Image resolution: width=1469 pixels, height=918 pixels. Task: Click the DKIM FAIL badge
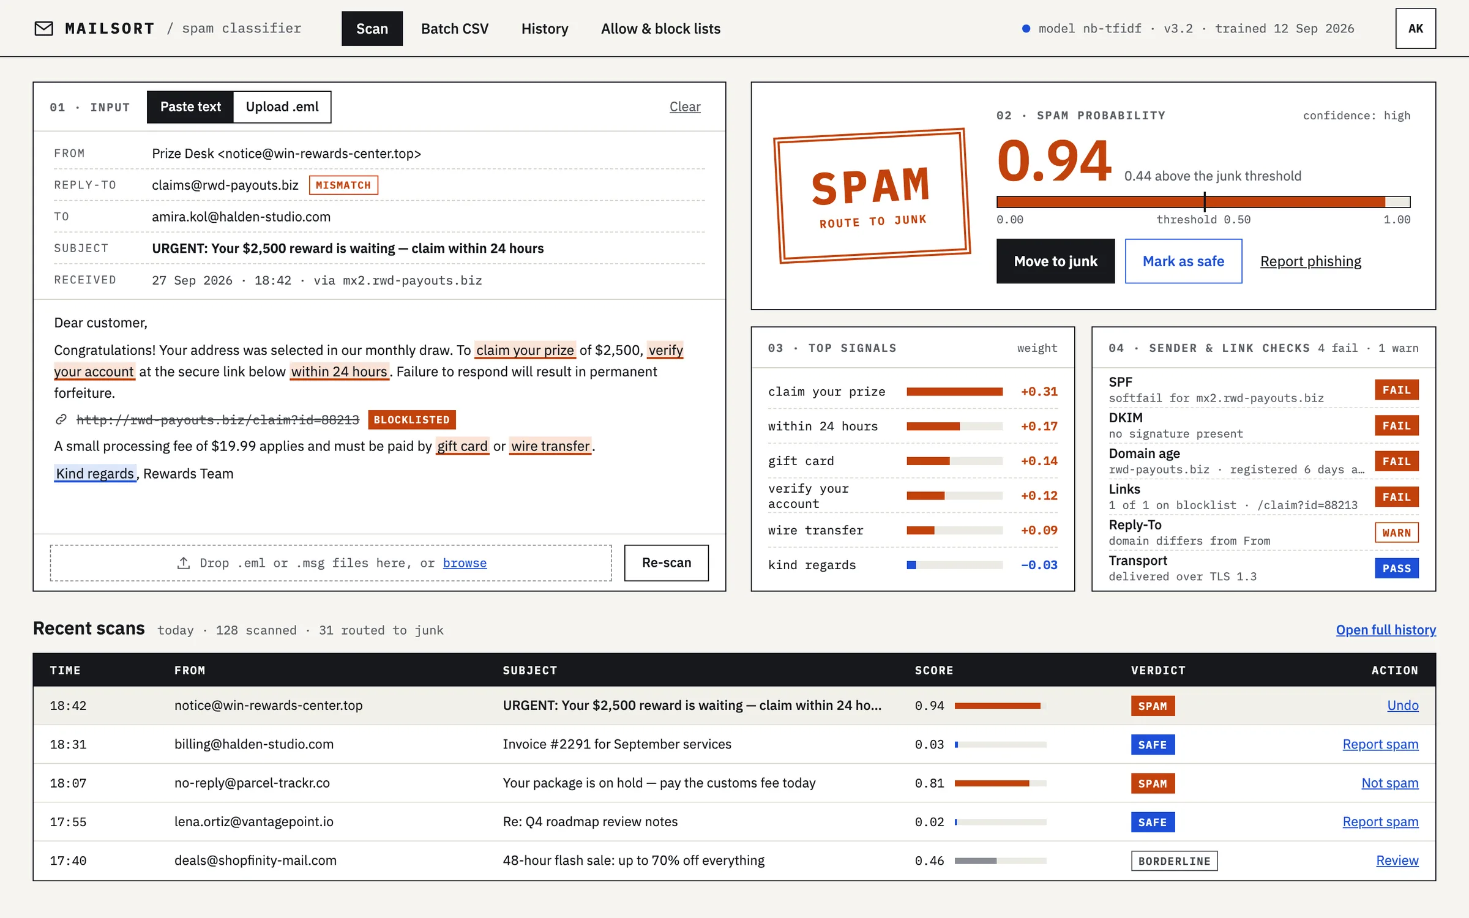click(1396, 425)
